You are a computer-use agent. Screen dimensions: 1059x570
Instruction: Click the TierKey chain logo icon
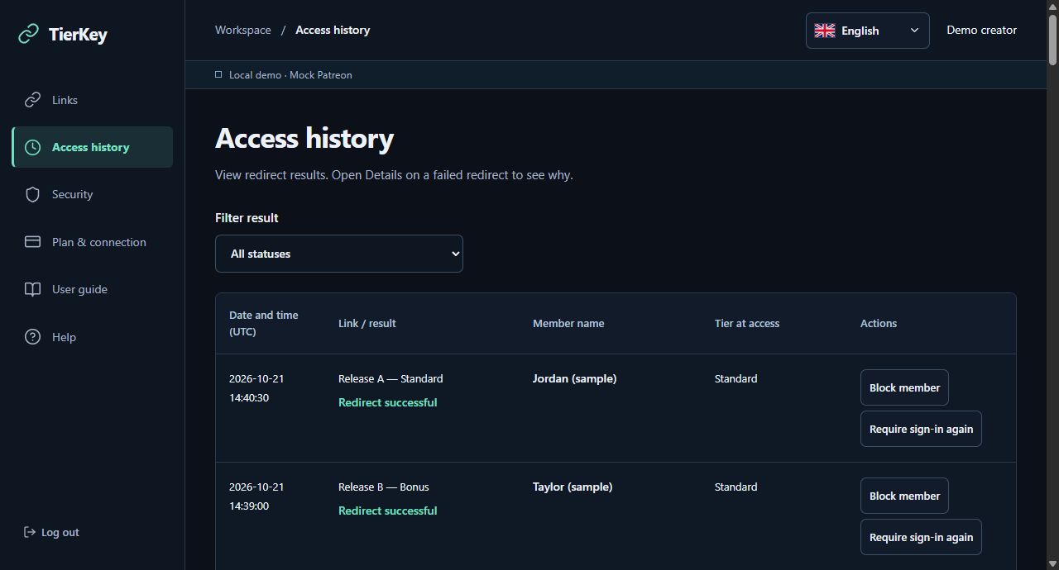[29, 34]
